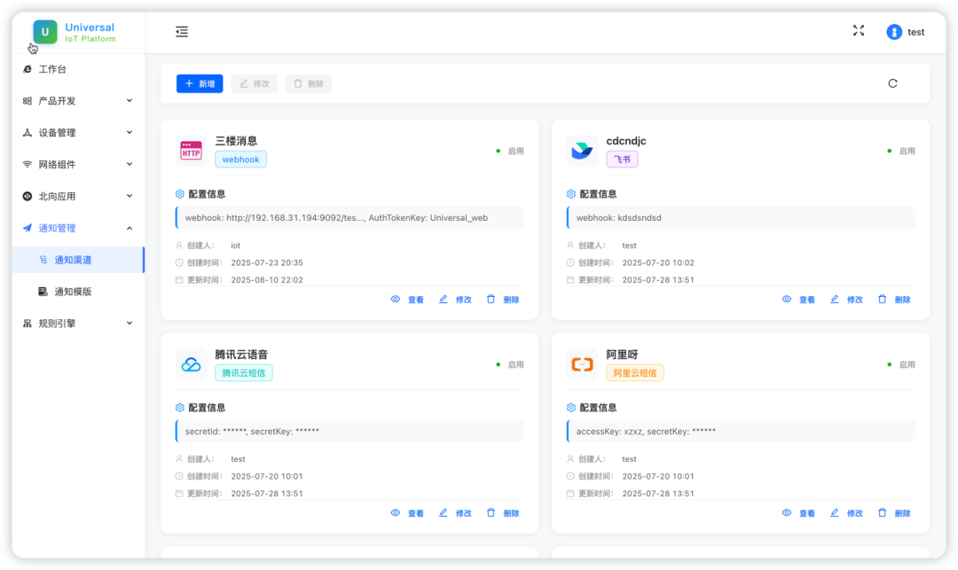Screen dimensions: 958x570
Task: Click the webhook tag on 三楼消息 card
Action: 240,160
